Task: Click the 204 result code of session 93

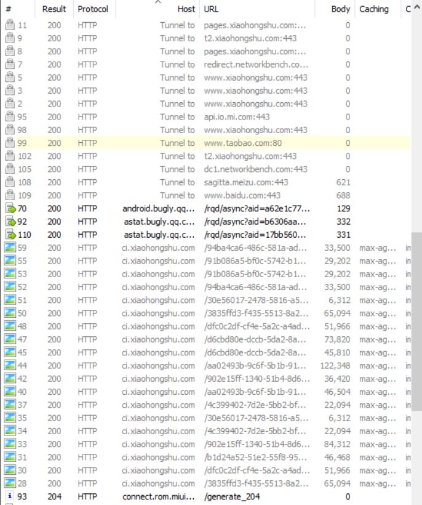Action: point(54,496)
